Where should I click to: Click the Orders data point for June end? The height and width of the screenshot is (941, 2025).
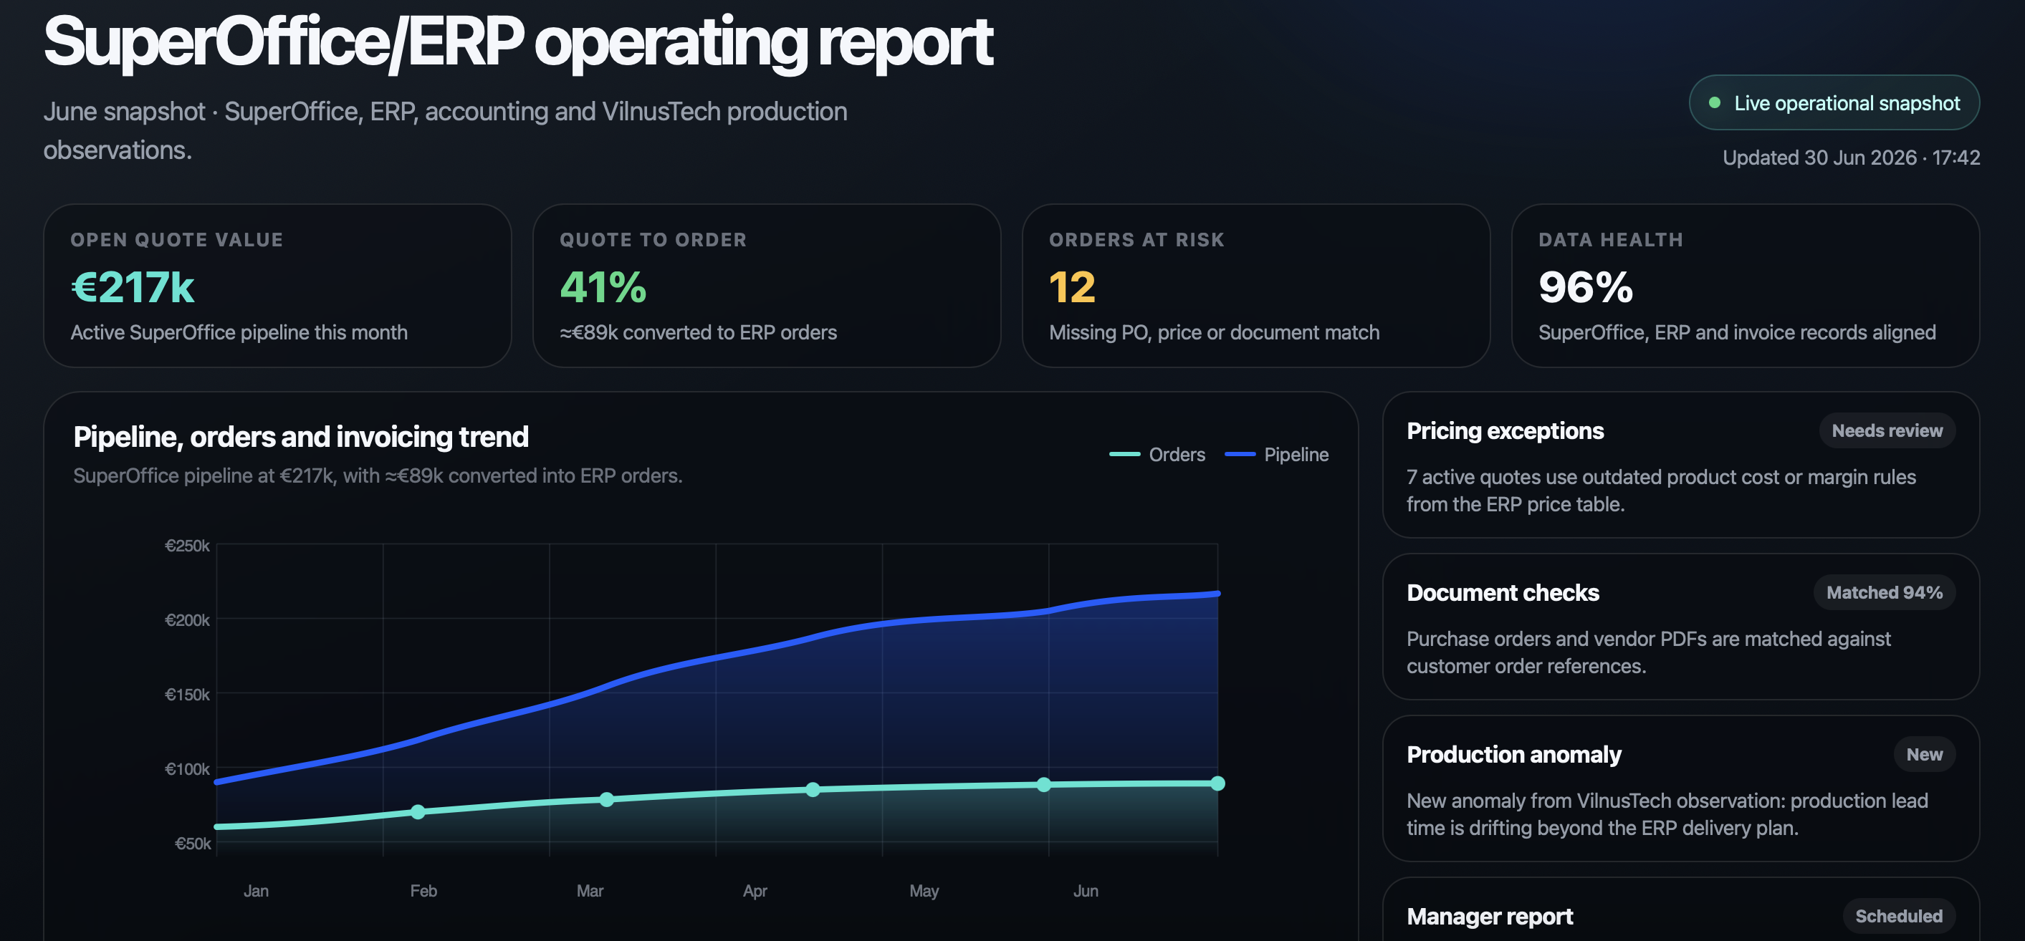point(1217,783)
